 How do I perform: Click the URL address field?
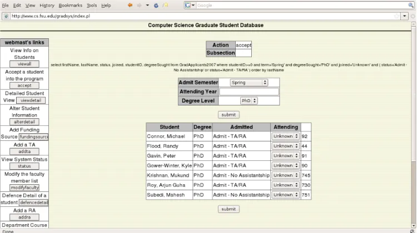pyautogui.click(x=202, y=16)
